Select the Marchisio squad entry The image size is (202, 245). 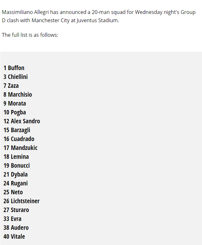coord(20,94)
